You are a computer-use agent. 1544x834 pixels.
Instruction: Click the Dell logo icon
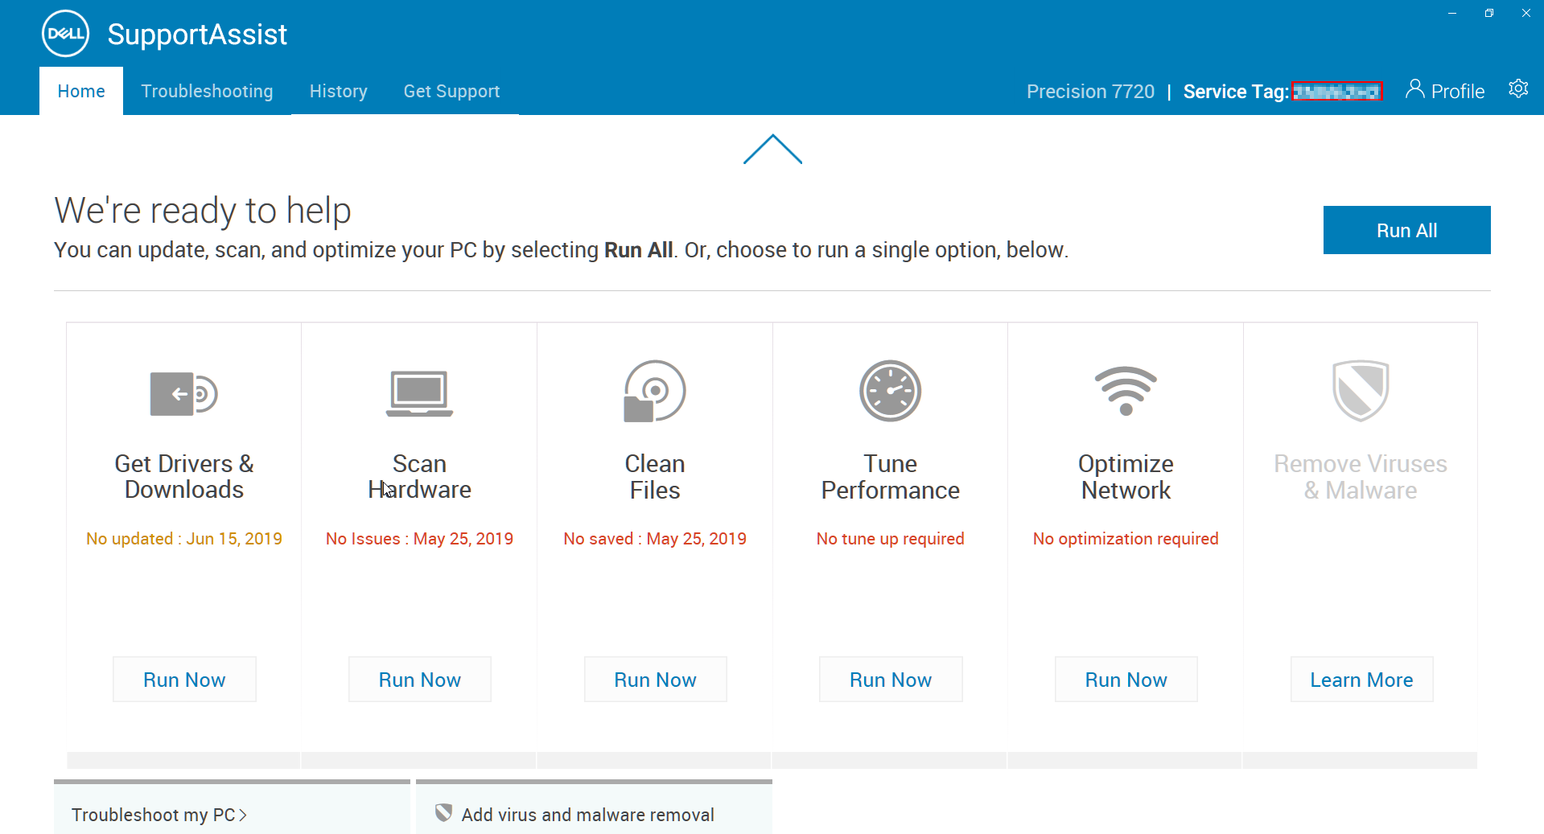click(x=65, y=34)
